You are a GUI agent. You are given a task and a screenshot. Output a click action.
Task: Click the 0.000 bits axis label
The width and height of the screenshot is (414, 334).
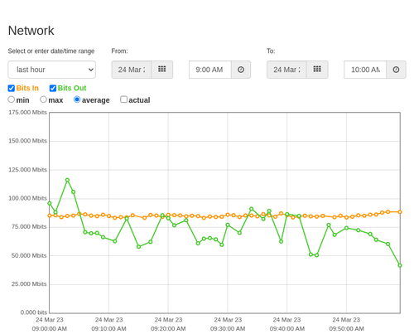click(x=34, y=312)
